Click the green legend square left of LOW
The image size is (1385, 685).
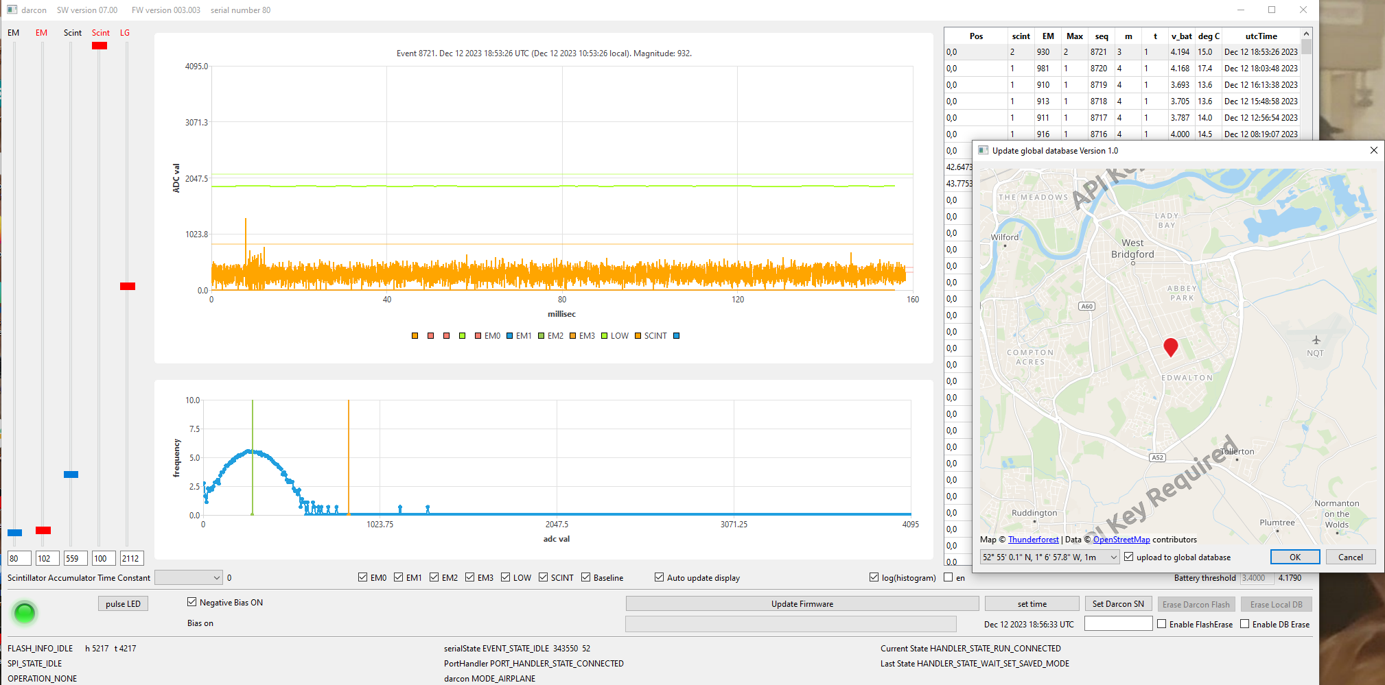[605, 336]
